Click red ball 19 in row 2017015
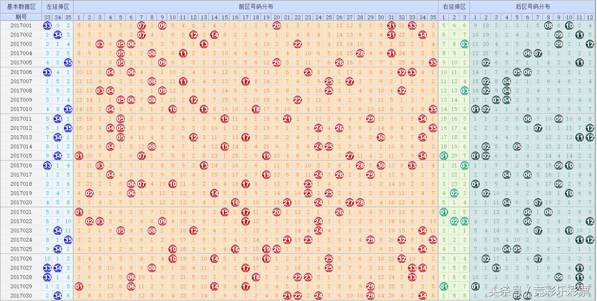 pyautogui.click(x=266, y=156)
